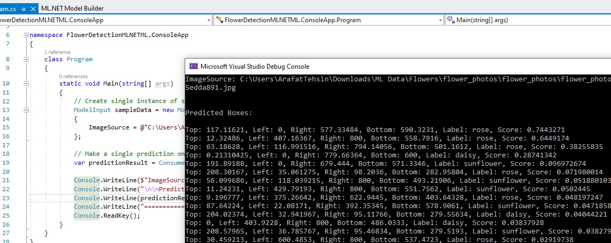Open the ML.NET Model Builder tab
This screenshot has height=243, width=611.
pos(72,8)
